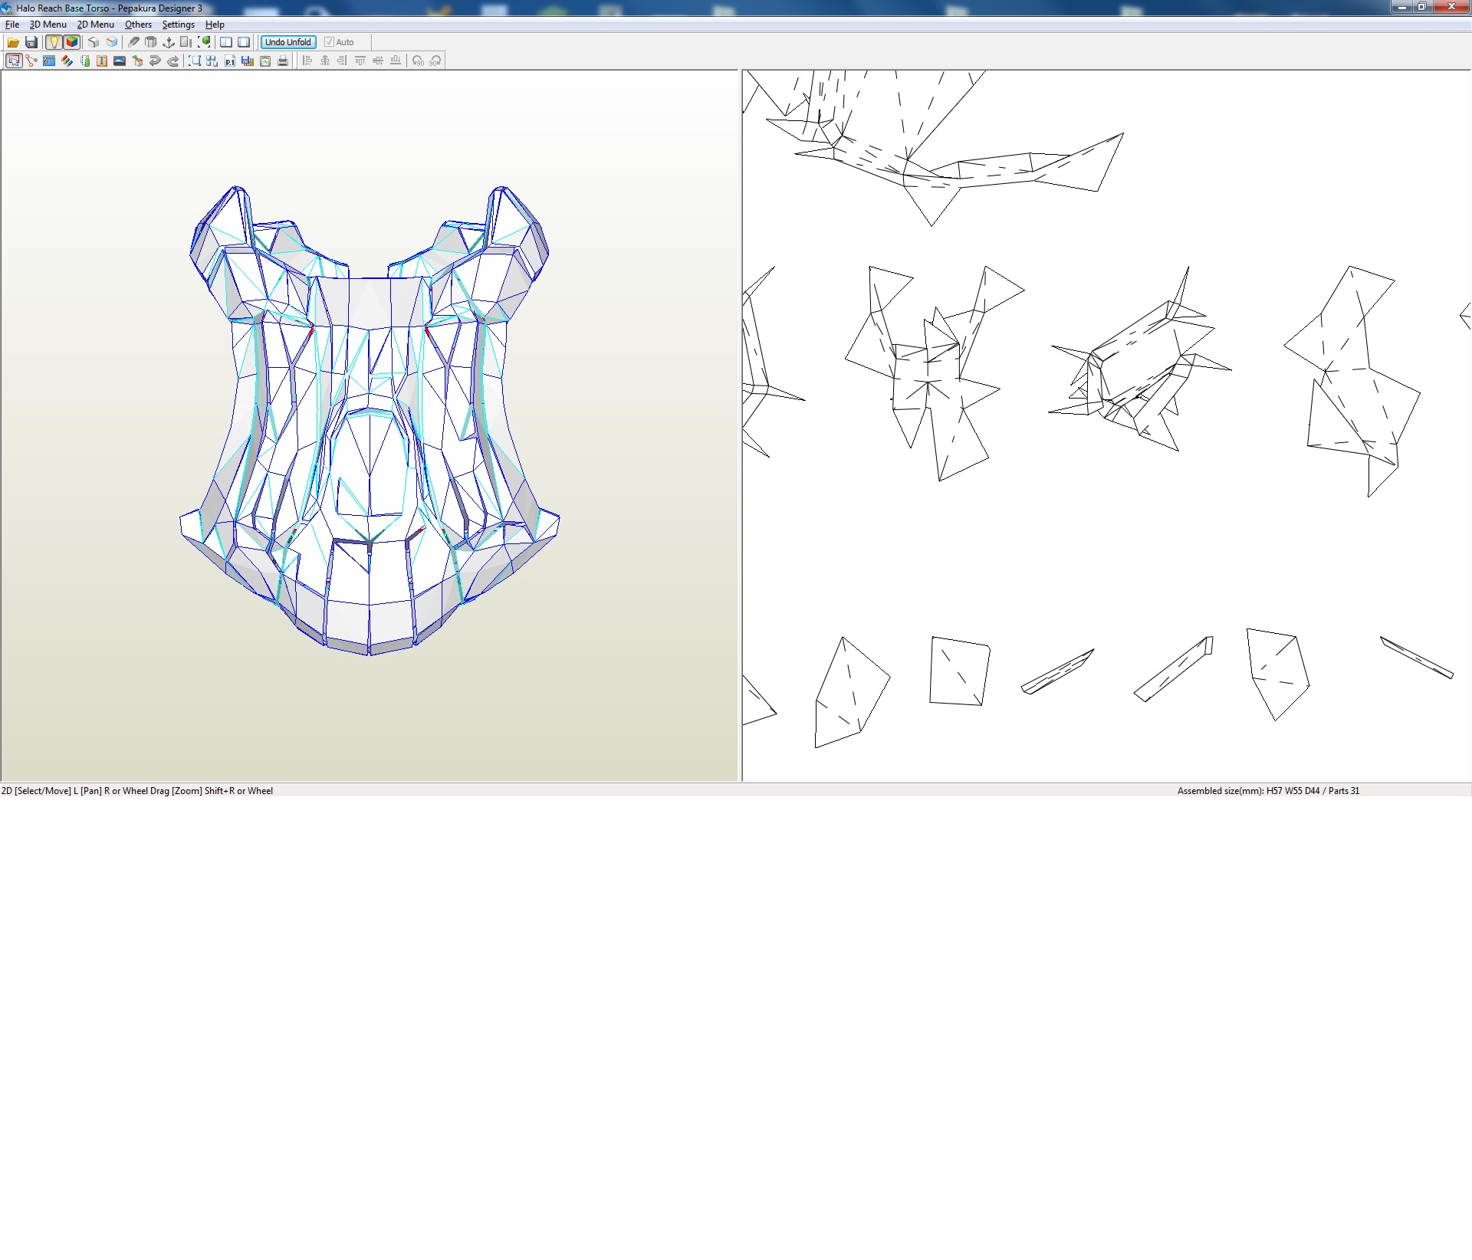Click the printer icon
Viewport: 1472px width, 1260px height.
[x=283, y=61]
